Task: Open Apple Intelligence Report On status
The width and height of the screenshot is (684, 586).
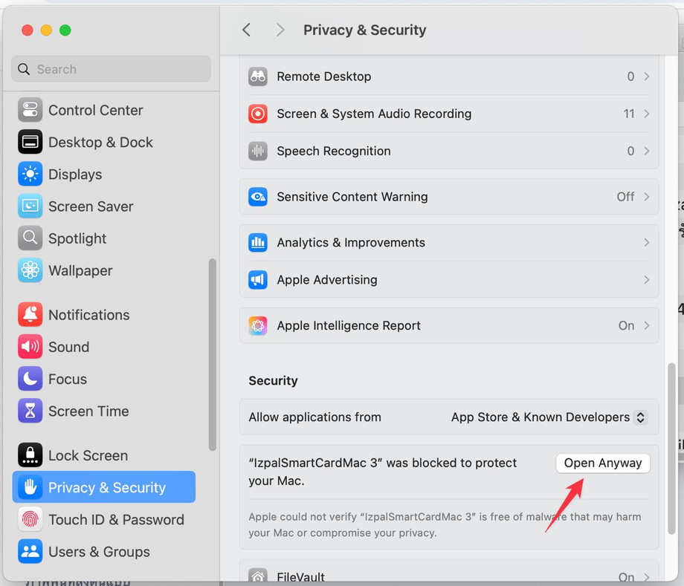Action: coord(626,325)
